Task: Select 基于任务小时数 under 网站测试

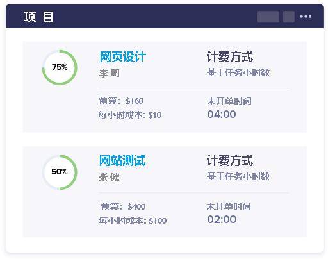Action: pos(238,176)
